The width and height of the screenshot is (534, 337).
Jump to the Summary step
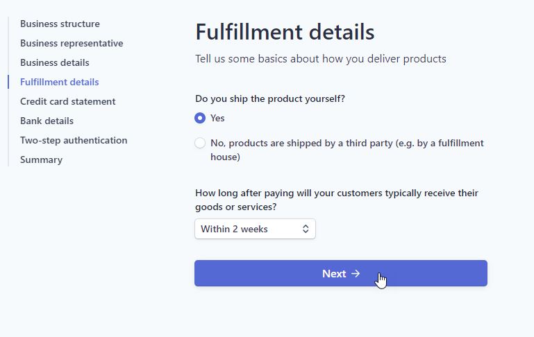point(41,159)
